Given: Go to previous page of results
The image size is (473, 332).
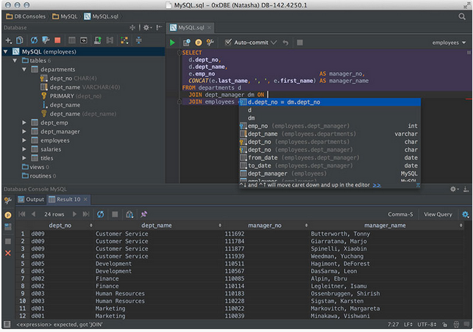Looking at the screenshot, I should click(34, 214).
